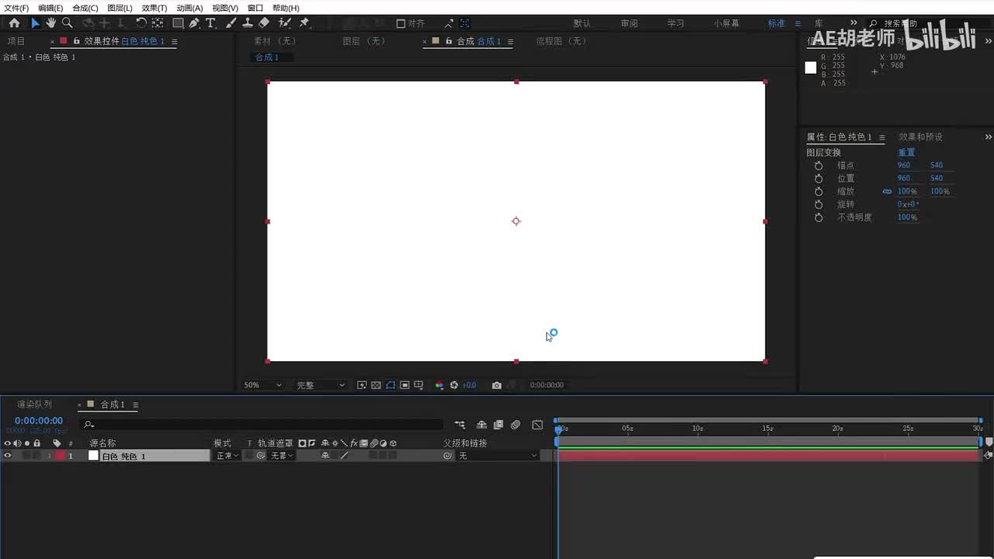Click the region of interest icon
Viewport: 994px width, 559px height.
[405, 385]
